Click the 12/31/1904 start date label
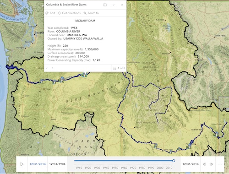229x174 pixels. (x=57, y=164)
